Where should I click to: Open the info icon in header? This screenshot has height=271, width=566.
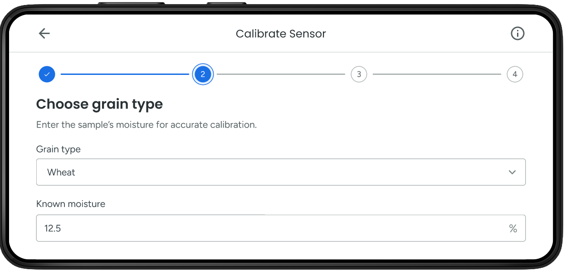coord(517,33)
